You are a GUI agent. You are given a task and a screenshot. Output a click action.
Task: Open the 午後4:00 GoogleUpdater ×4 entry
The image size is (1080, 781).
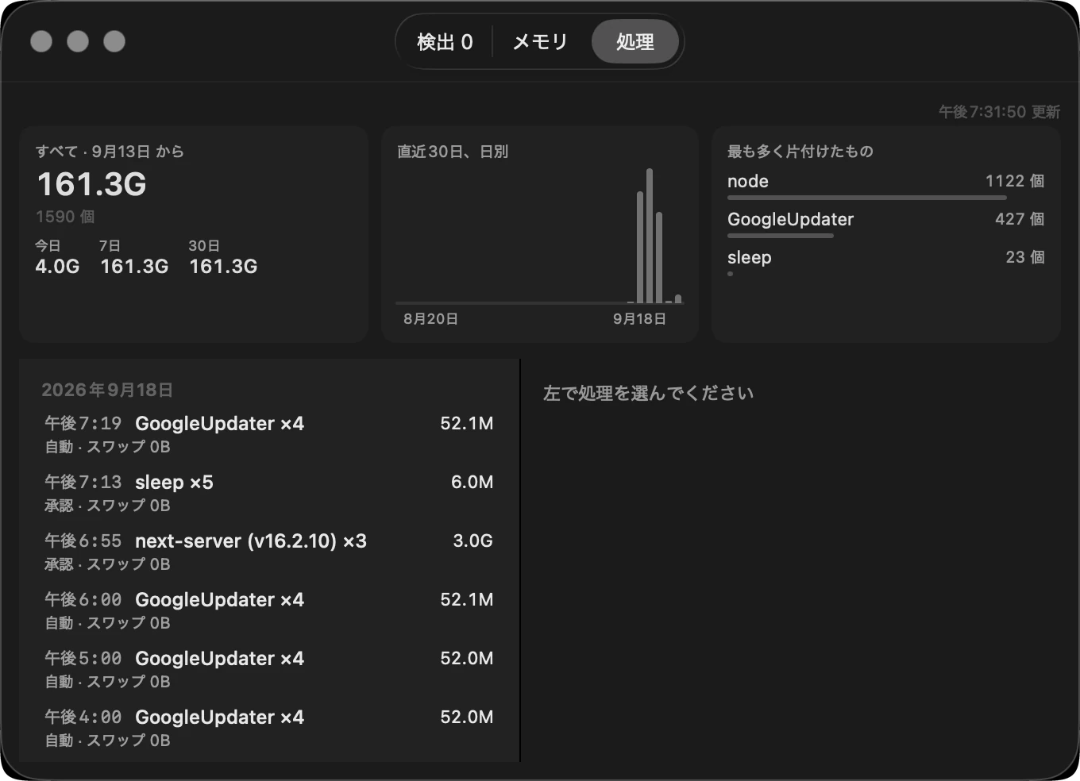coord(269,728)
